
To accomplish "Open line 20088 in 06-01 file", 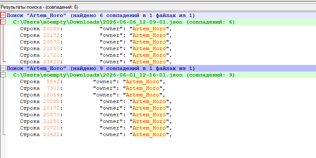I will pos(96,101).
